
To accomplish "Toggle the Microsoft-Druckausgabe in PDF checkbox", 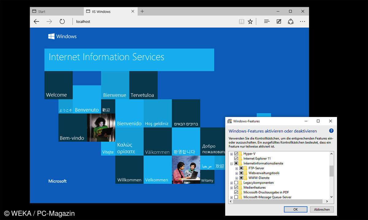I will [236, 192].
